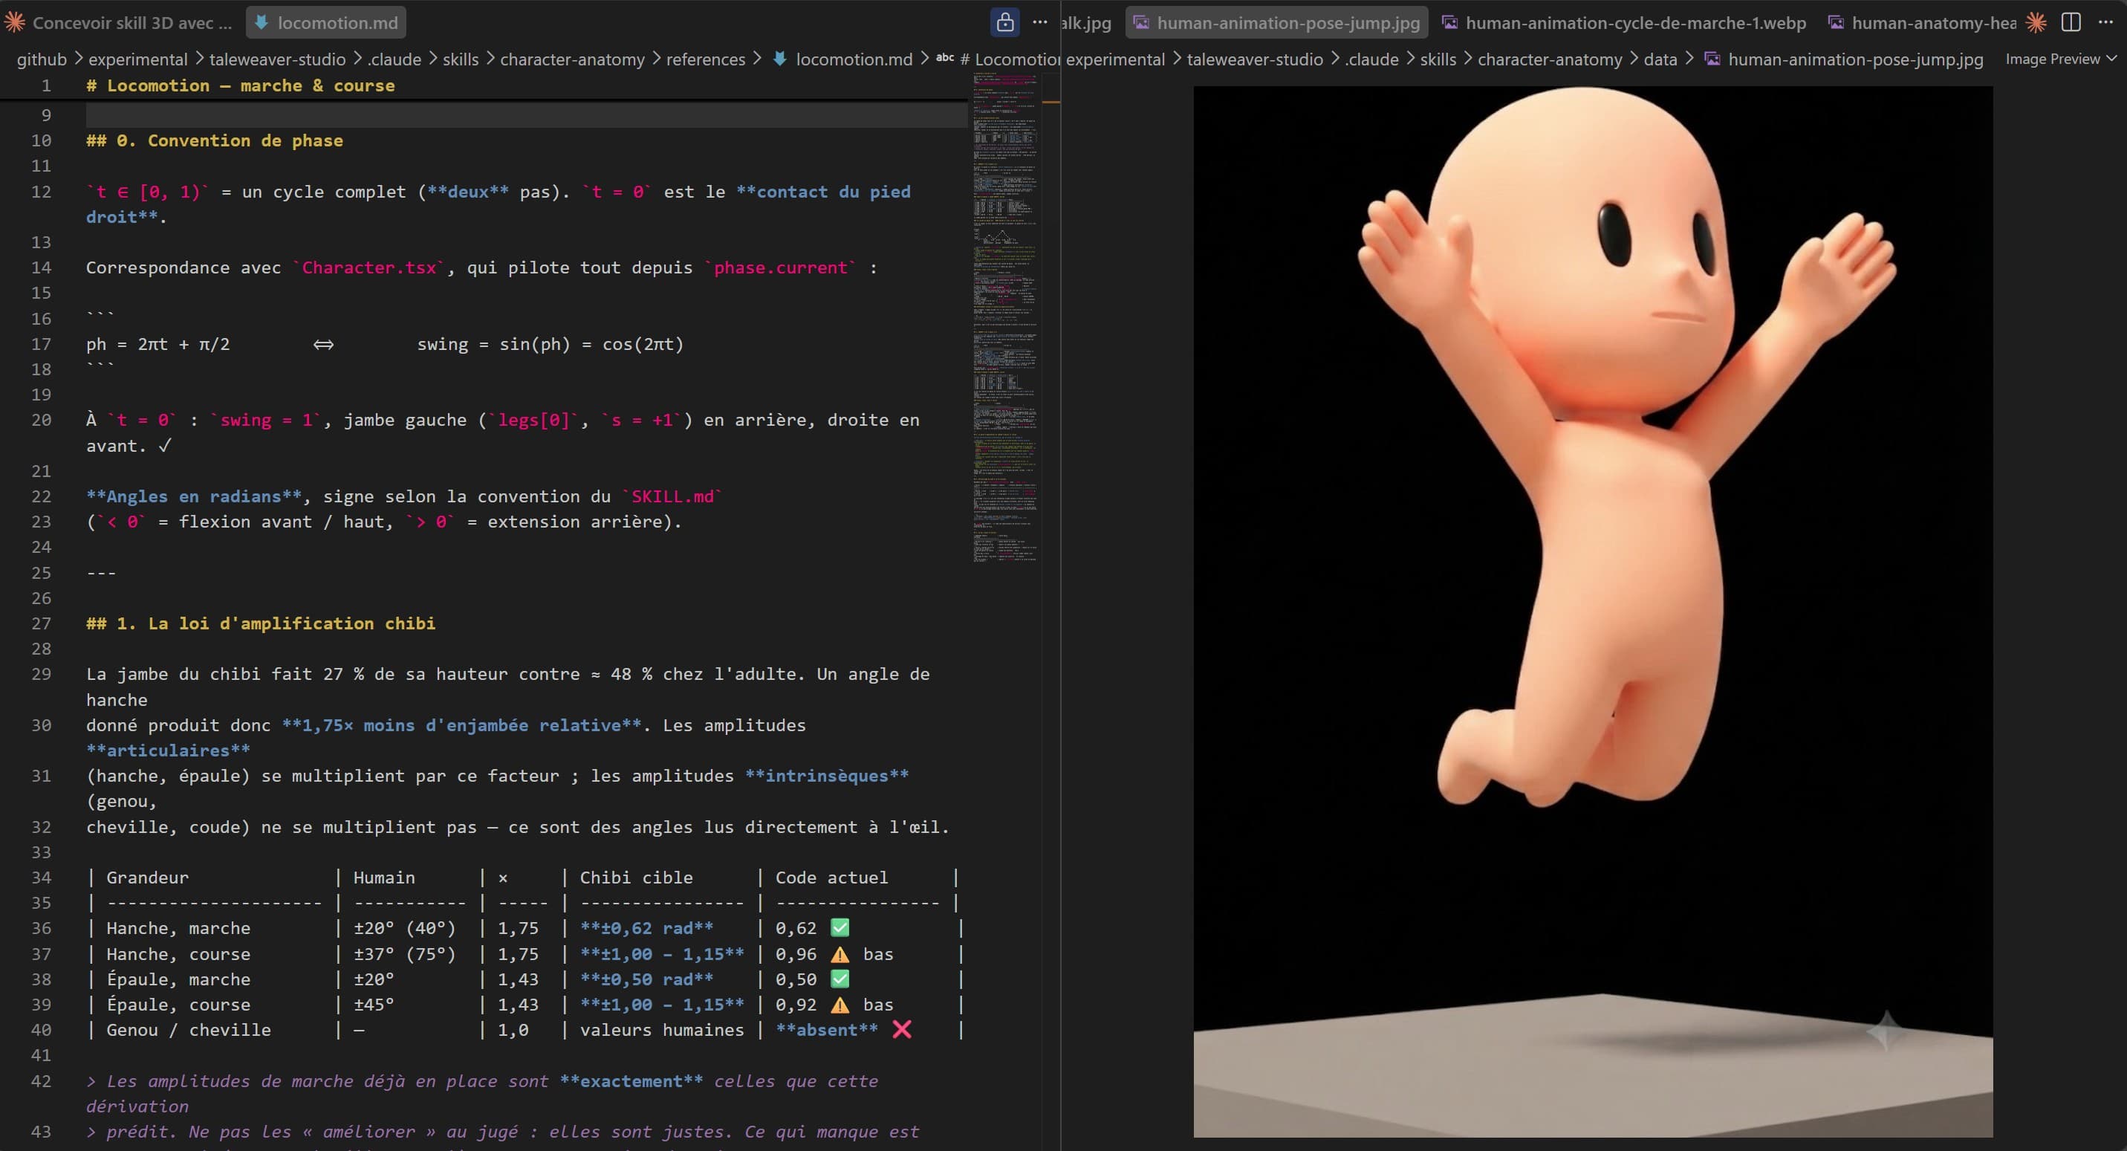Expand the references breadcrumb folder
This screenshot has width=2127, height=1151.
click(x=706, y=59)
